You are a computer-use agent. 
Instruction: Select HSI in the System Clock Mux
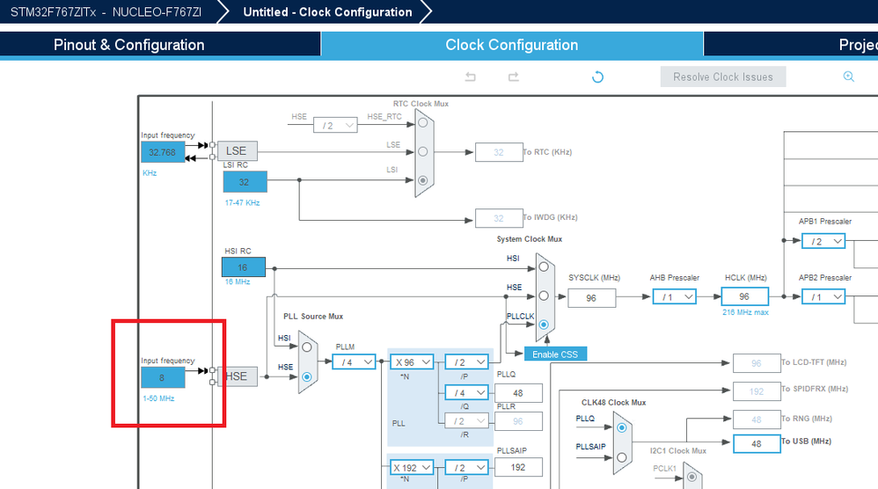tap(544, 266)
